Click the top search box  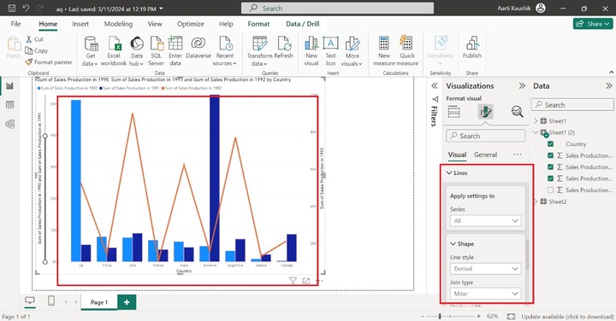[x=337, y=9]
